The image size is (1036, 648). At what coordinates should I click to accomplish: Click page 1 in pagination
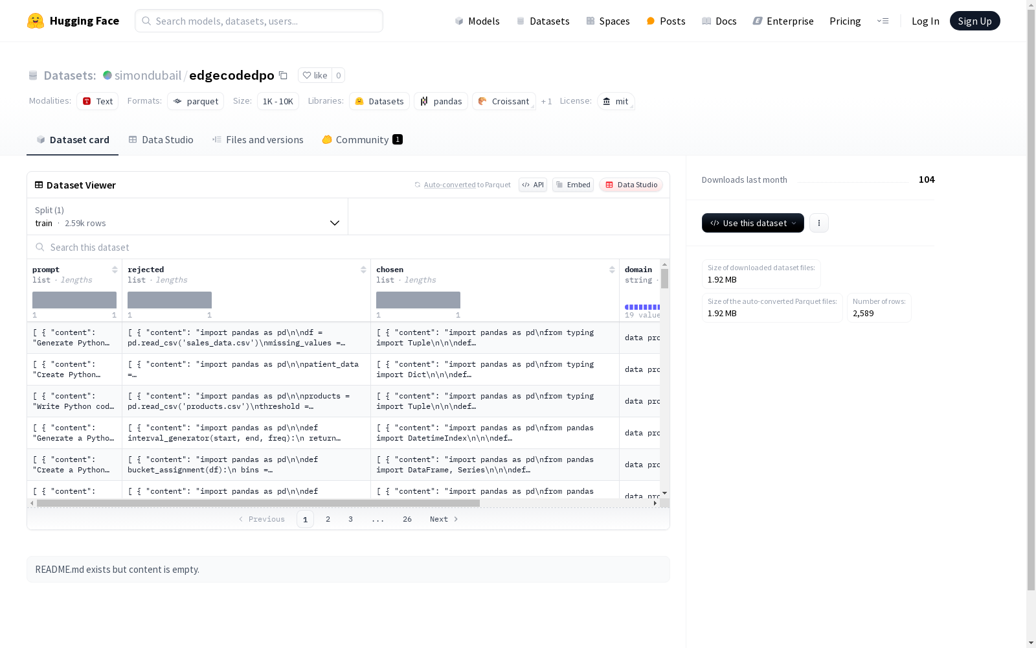click(x=305, y=519)
